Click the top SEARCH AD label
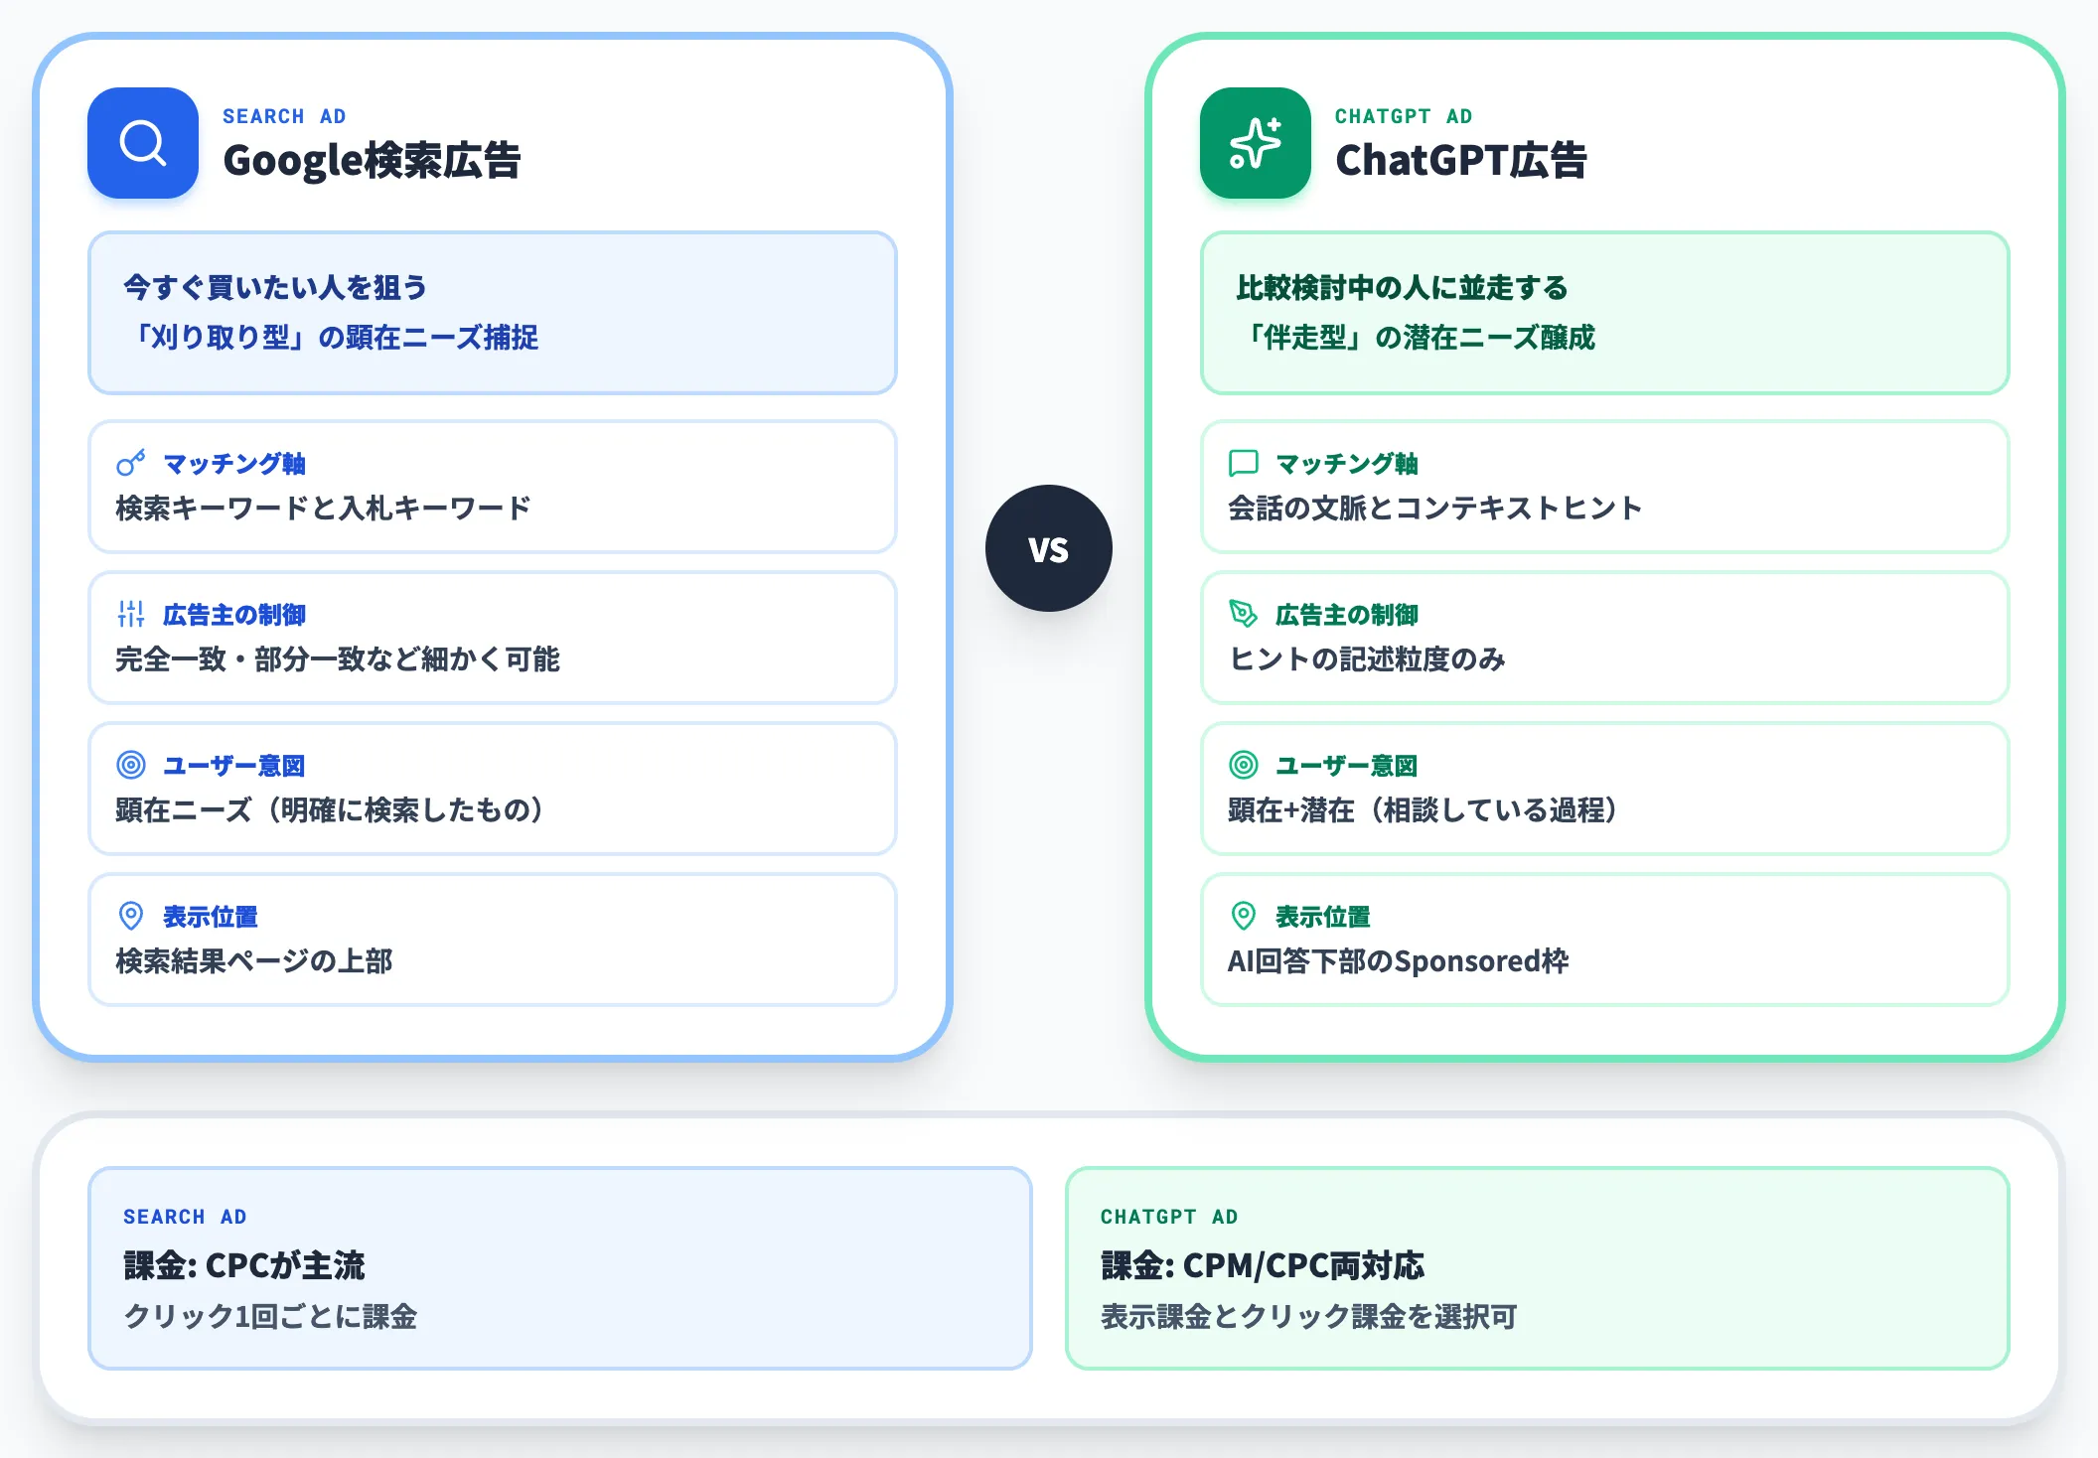The width and height of the screenshot is (2098, 1458). tap(284, 116)
